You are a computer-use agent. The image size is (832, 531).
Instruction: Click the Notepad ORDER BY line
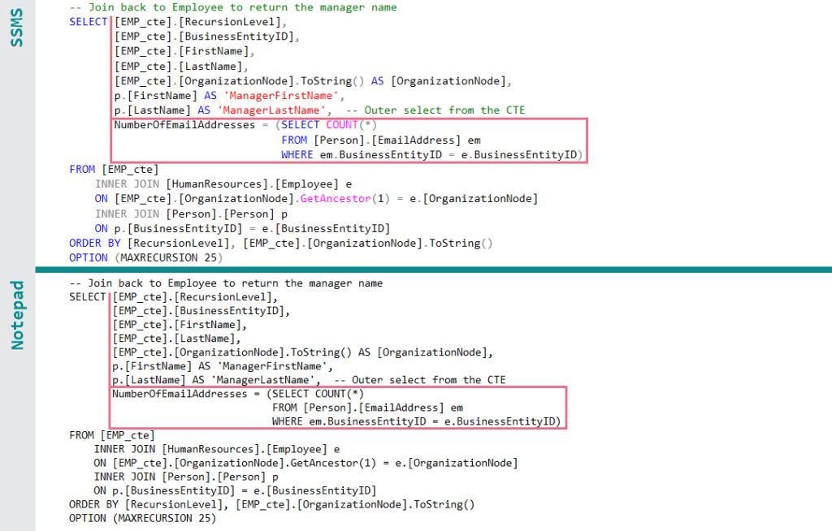(271, 504)
